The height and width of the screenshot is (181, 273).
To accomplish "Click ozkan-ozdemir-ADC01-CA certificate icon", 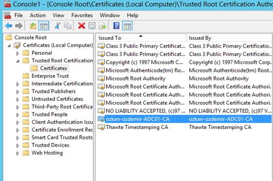I will [x=101, y=119].
